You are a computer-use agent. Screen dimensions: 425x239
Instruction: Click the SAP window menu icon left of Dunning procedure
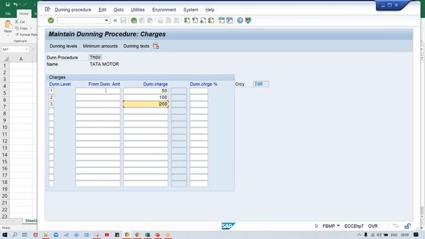click(47, 9)
